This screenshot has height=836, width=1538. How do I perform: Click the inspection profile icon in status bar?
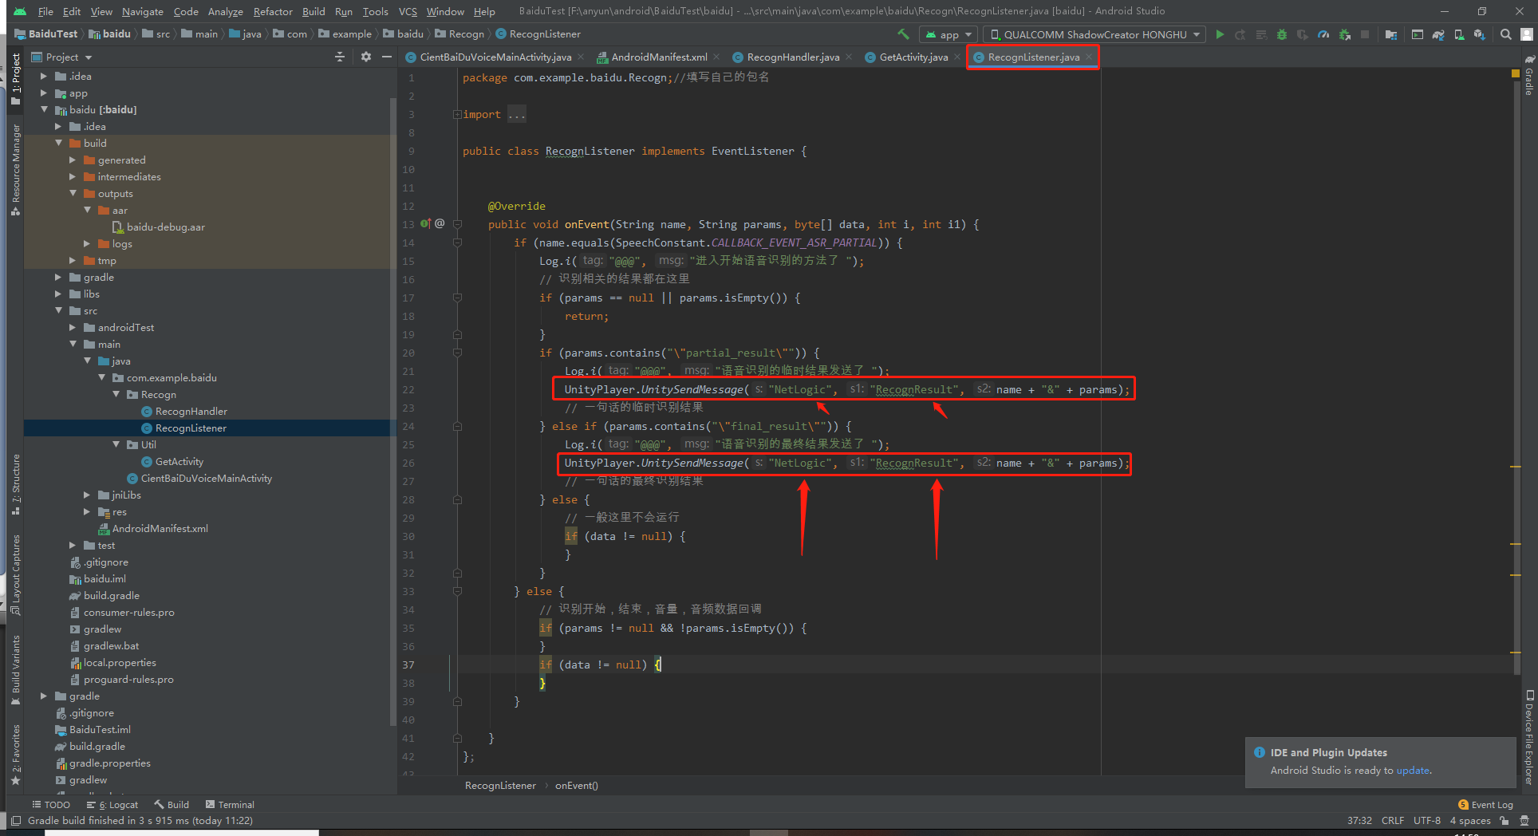point(1524,821)
